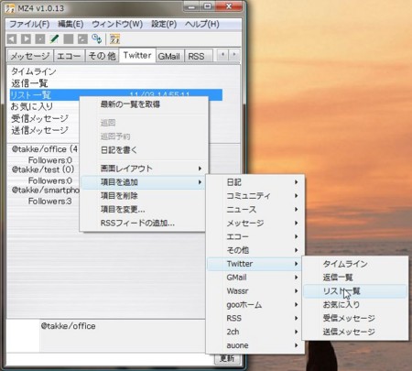Choose お気に入り in the Twitter submenu
The height and width of the screenshot is (371, 412).
[355, 305]
